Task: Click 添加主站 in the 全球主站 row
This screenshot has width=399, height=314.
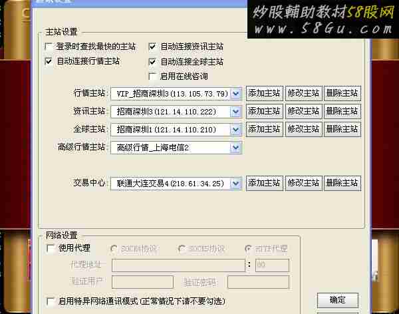Action: tap(265, 129)
